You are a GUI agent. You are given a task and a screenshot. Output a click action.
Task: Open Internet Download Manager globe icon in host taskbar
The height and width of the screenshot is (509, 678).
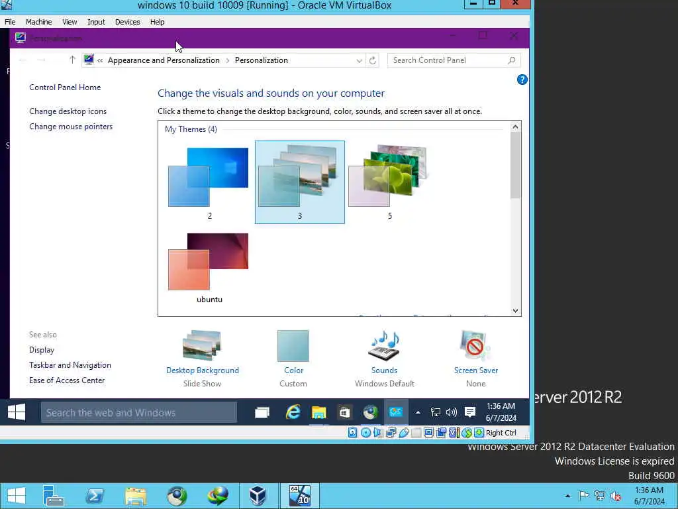pos(217,496)
